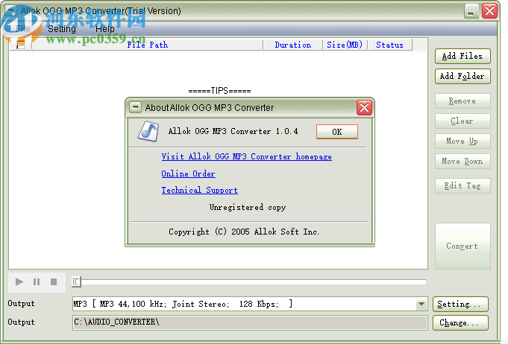
Task: Click Change... output folder button
Action: (460, 322)
